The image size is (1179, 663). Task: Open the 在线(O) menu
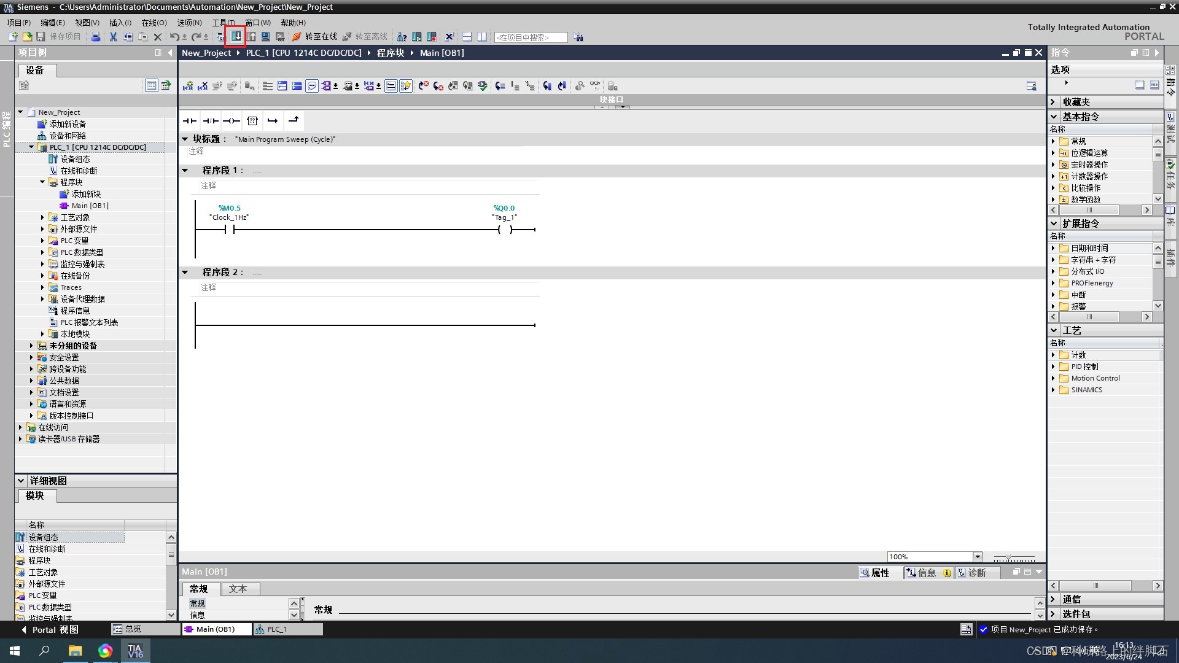click(x=154, y=23)
